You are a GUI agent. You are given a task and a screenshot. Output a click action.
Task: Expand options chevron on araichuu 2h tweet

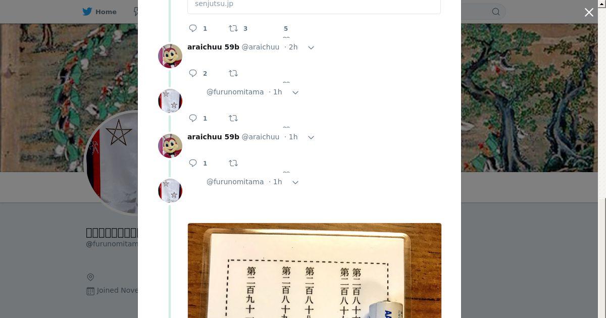pos(311,47)
